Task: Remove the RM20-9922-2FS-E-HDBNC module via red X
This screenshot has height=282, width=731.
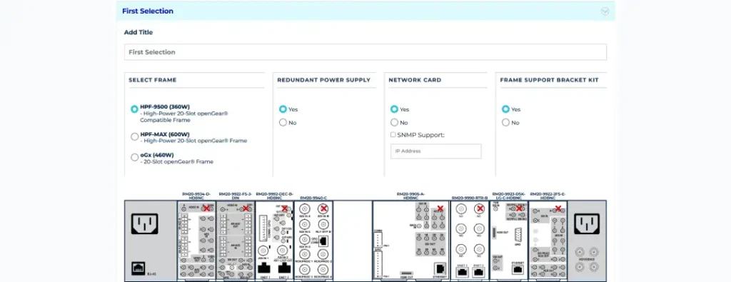Action: [558, 208]
